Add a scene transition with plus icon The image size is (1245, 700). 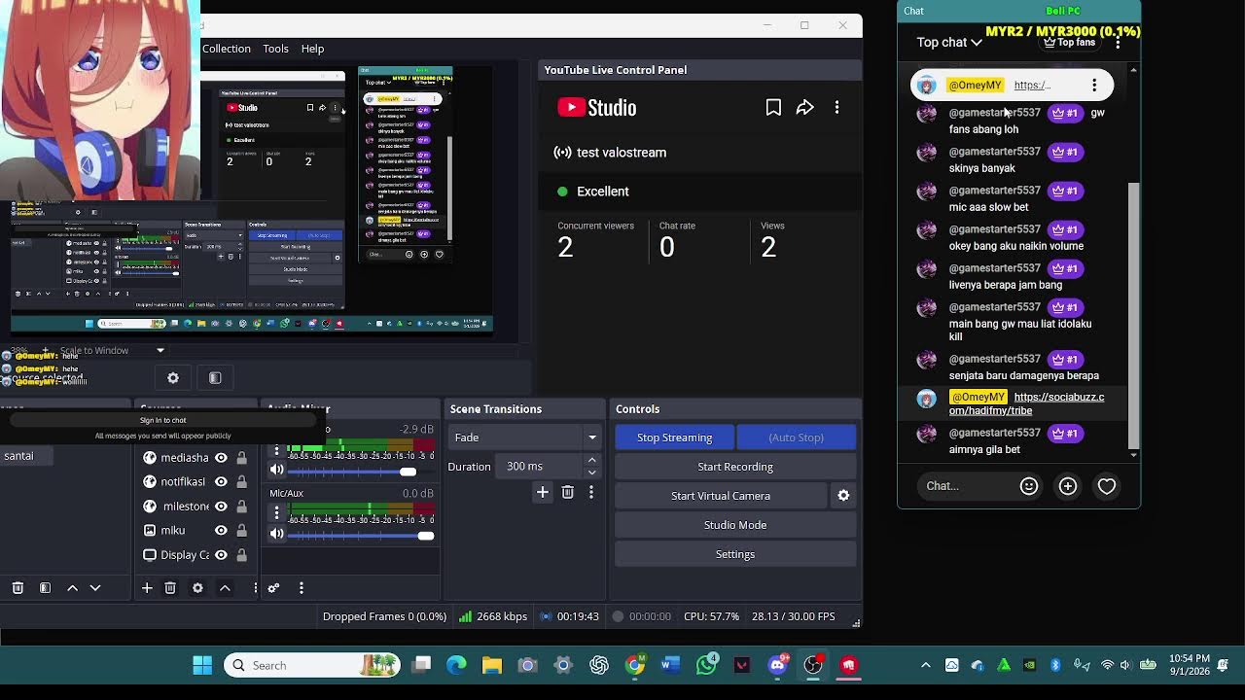click(x=543, y=493)
